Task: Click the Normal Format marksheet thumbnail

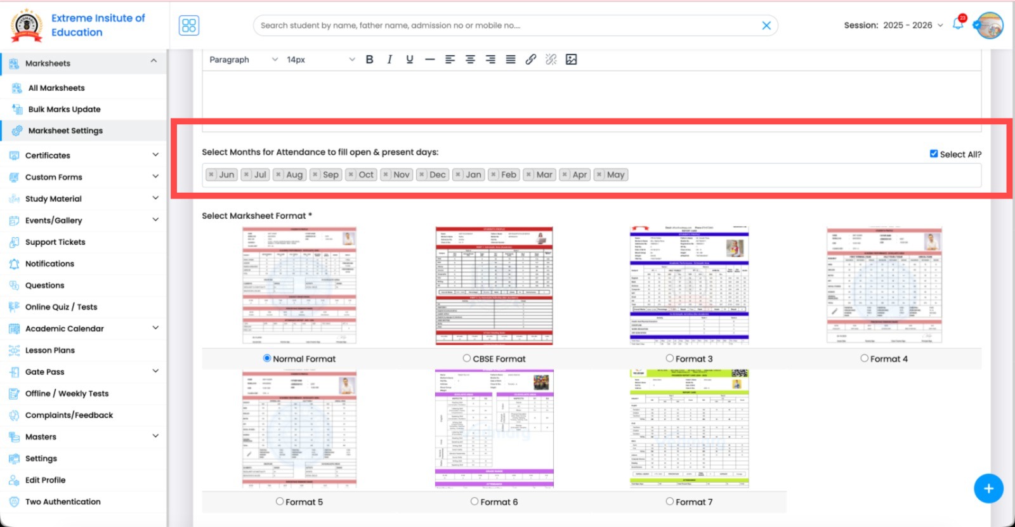Action: (299, 286)
